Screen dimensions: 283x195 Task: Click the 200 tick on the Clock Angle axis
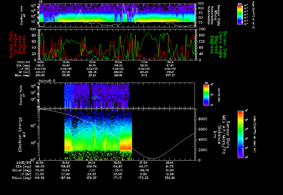tap(201, 29)
